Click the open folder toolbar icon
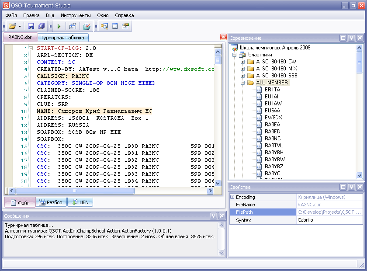Screen dimensions: 367x271 (x=12, y=27)
